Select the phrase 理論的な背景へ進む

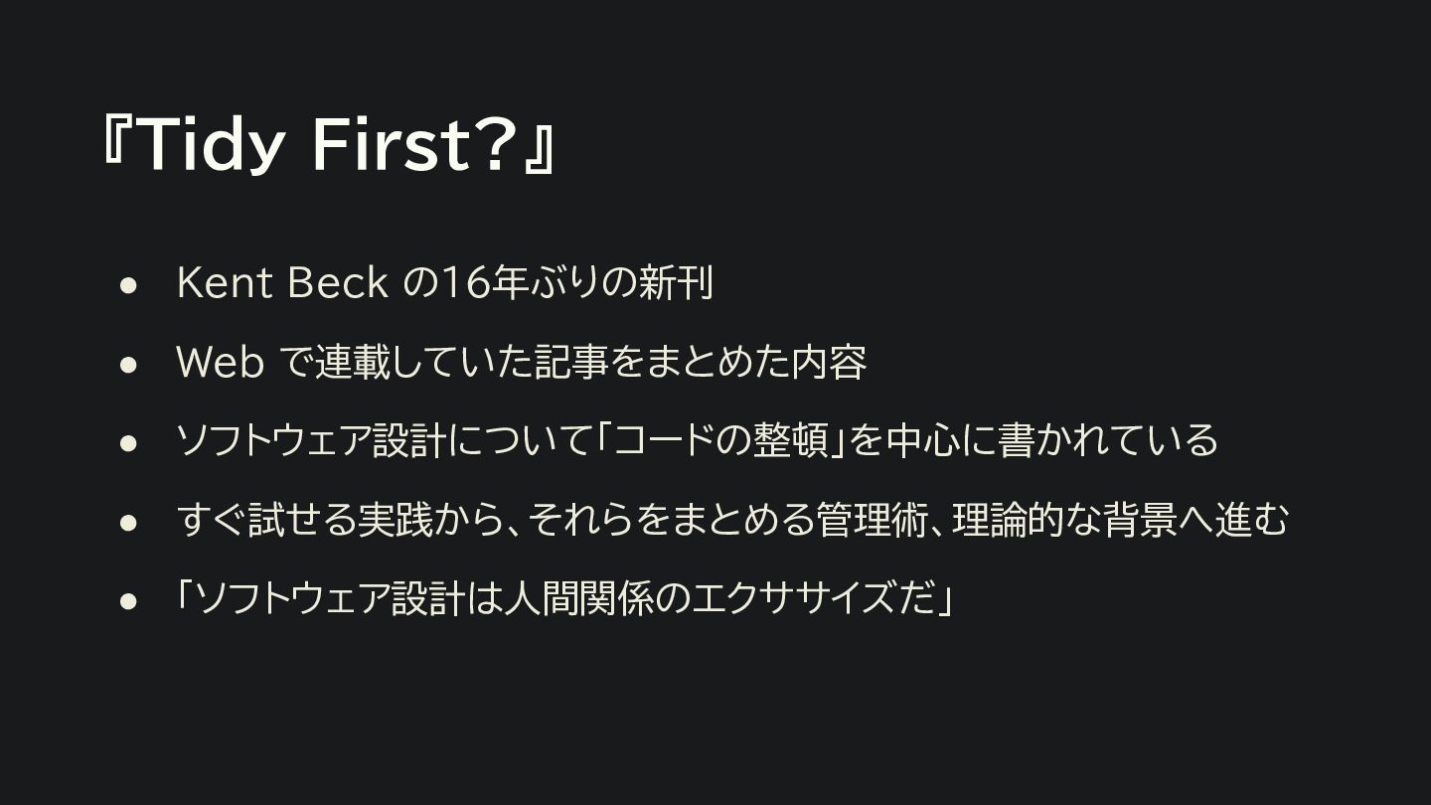coord(1120,520)
